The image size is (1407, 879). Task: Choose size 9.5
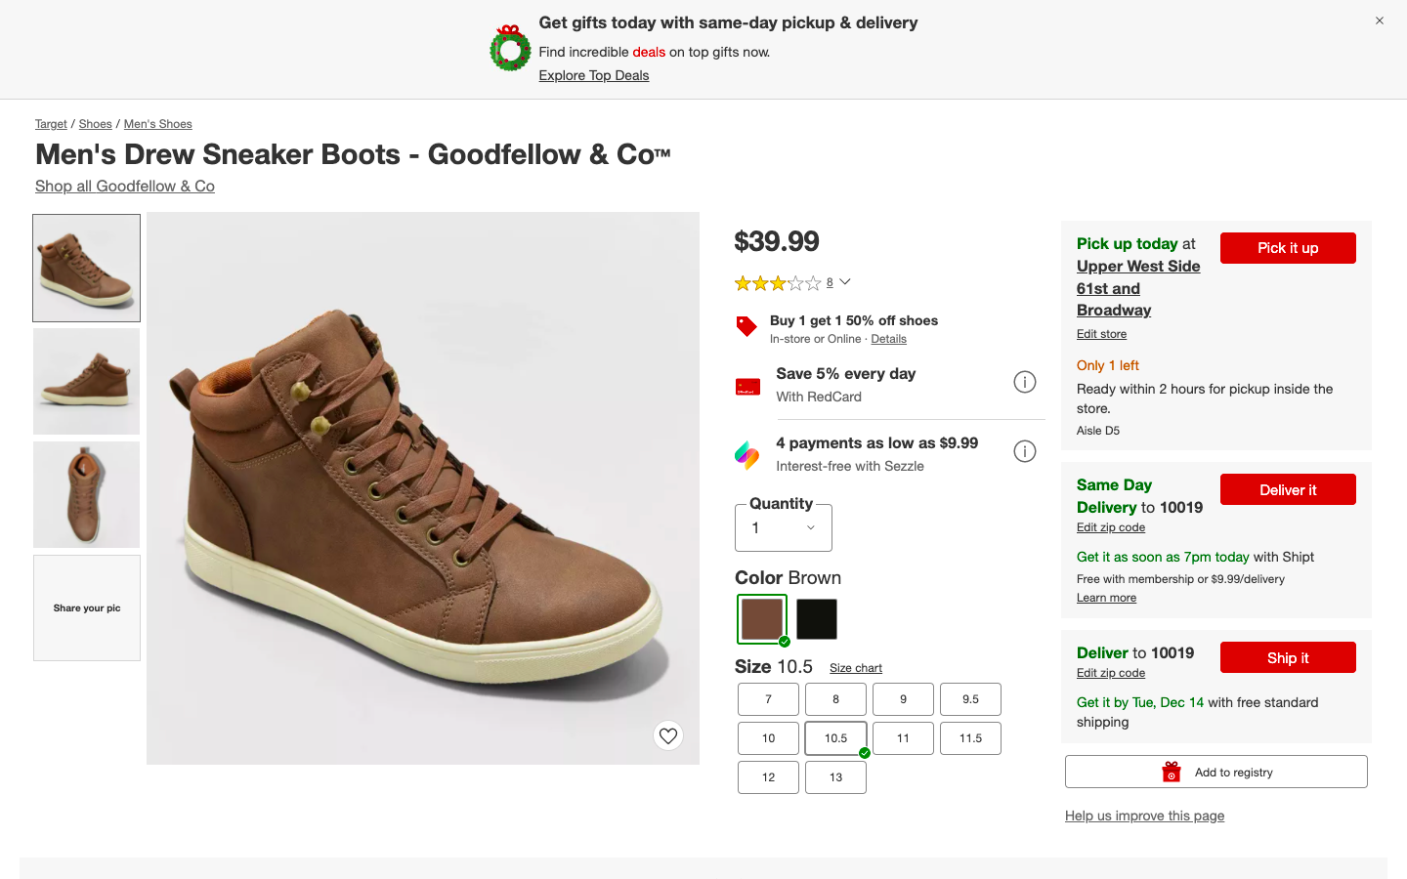click(x=970, y=699)
